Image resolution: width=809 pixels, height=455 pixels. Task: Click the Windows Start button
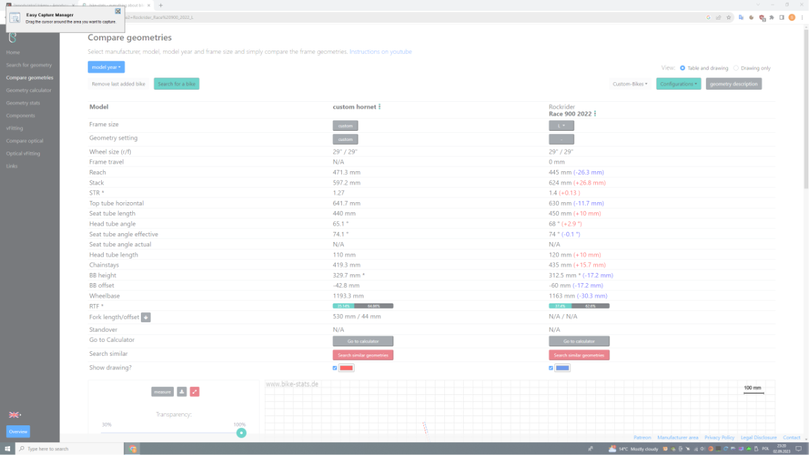7,448
